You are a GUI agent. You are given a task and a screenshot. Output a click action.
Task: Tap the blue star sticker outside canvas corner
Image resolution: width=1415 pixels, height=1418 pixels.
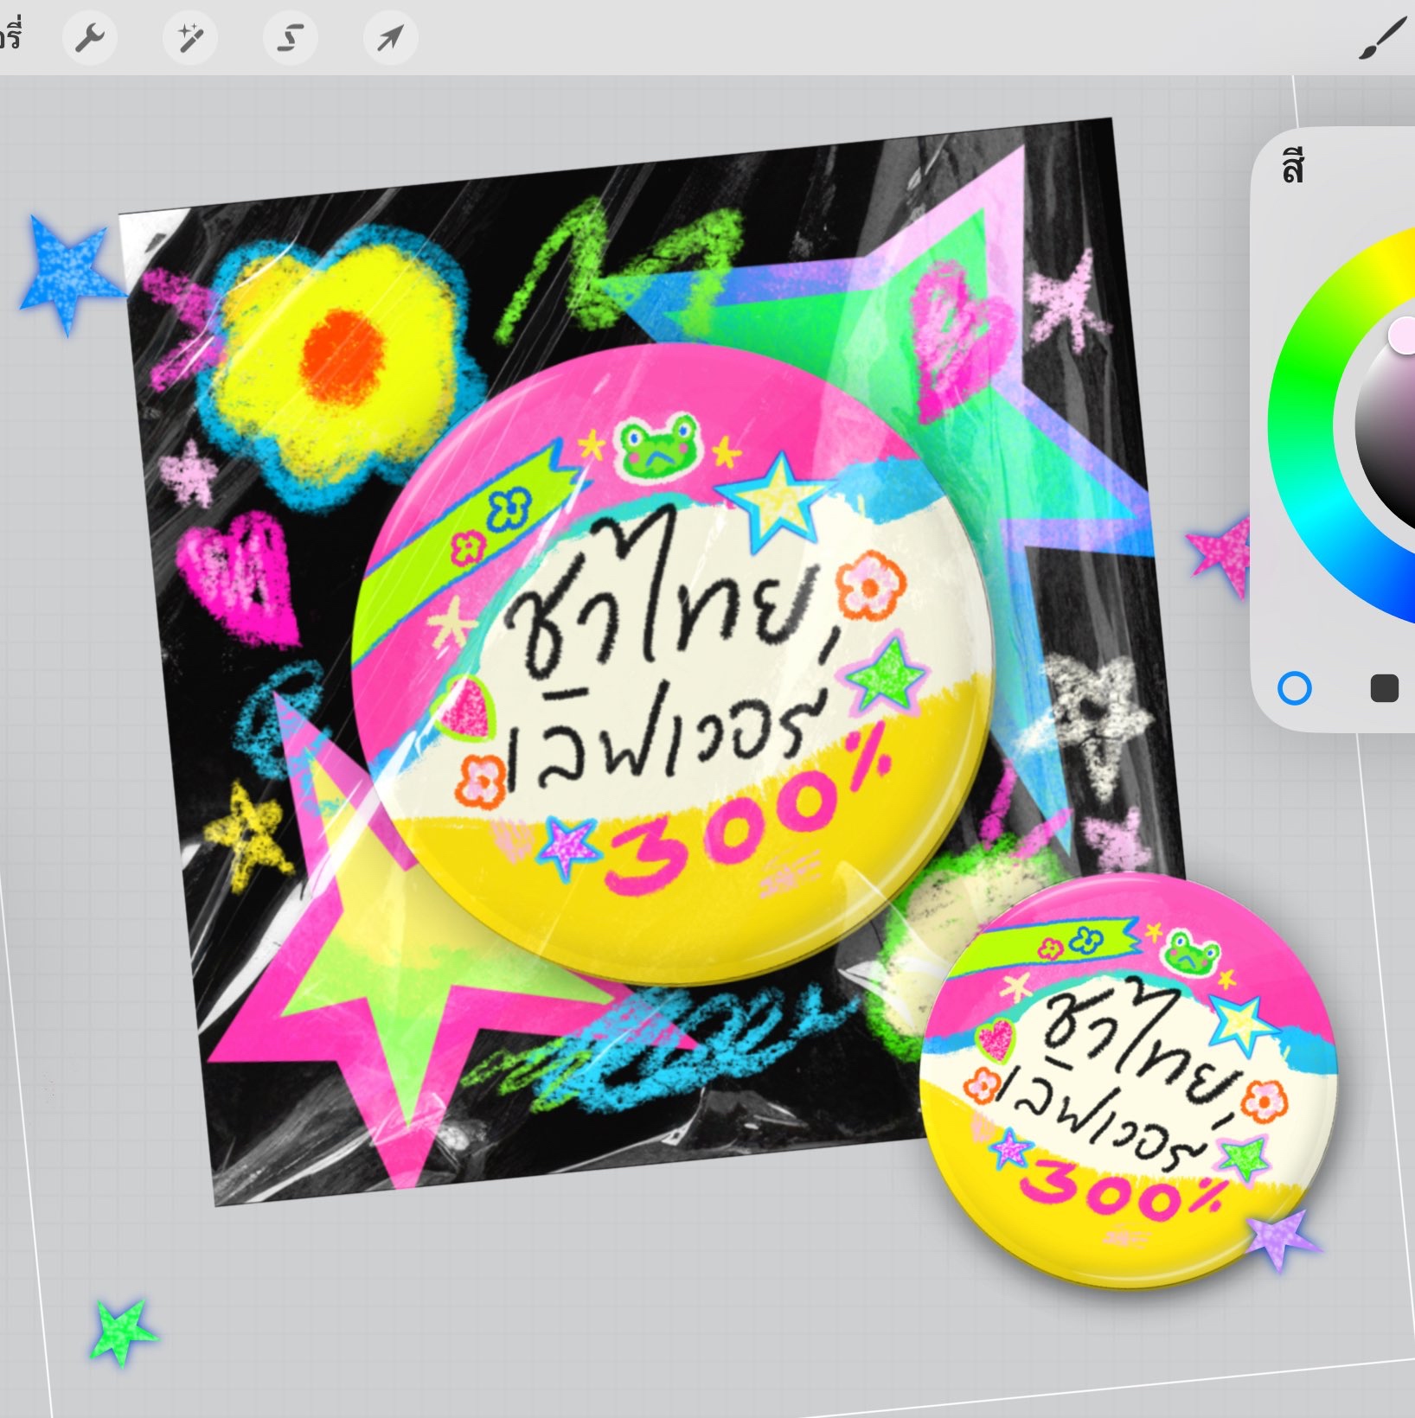pyautogui.click(x=67, y=270)
